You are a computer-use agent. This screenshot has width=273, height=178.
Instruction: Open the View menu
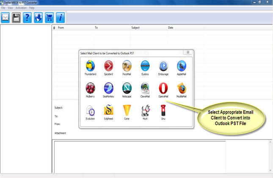(x=10, y=8)
